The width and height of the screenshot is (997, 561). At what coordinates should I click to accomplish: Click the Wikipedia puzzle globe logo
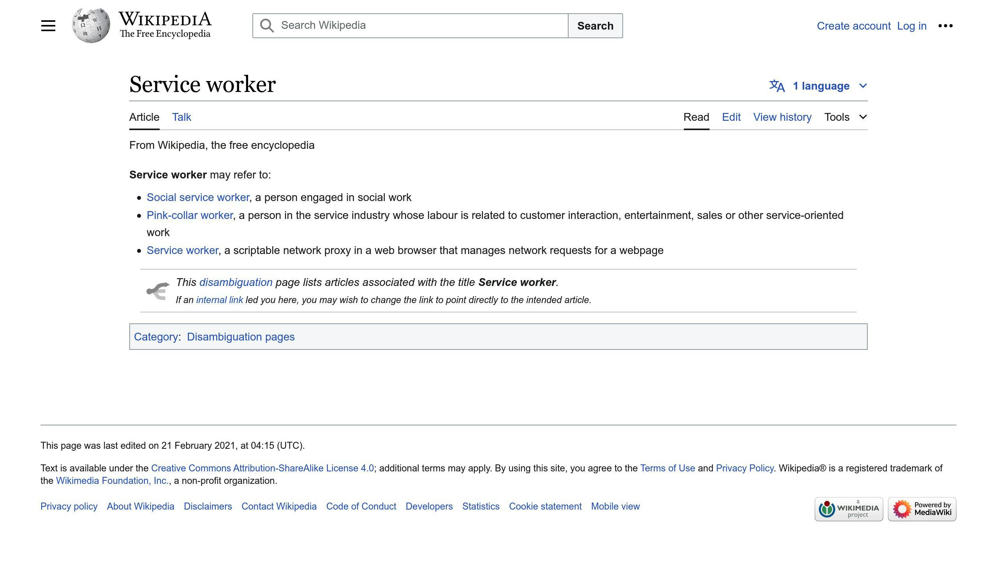click(x=91, y=25)
